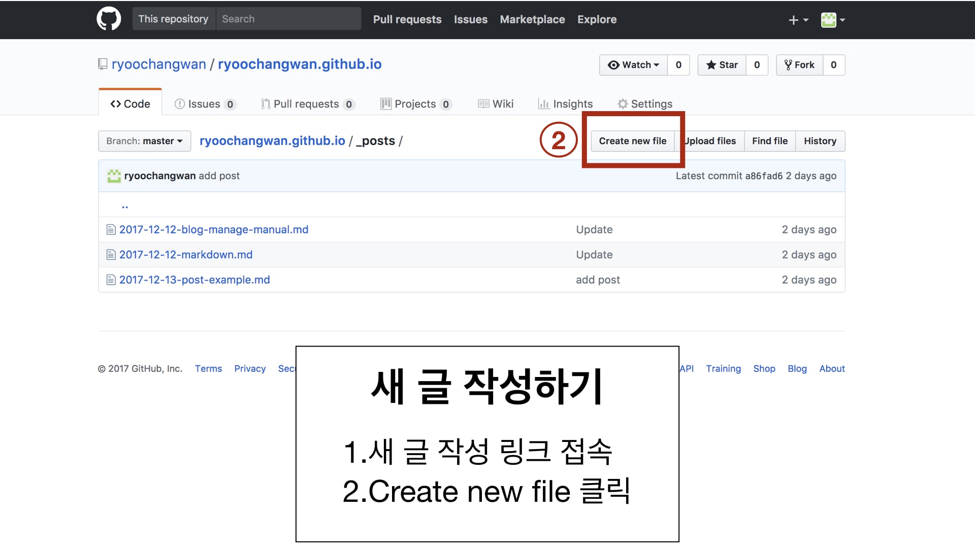This screenshot has height=548, width=975.
Task: Select the Projects tab
Action: [415, 104]
